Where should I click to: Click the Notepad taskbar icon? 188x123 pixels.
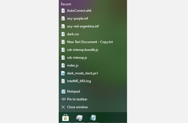pyautogui.click(x=93, y=118)
